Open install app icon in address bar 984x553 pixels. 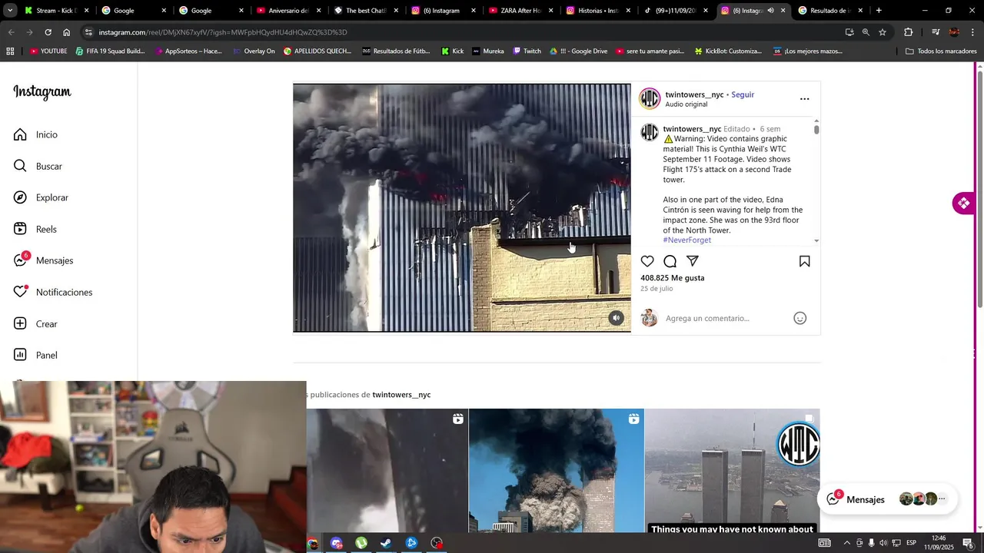coord(849,32)
